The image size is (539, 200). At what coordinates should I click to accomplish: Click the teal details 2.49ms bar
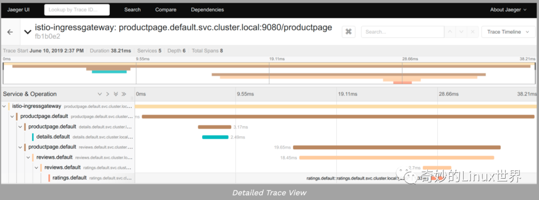point(215,137)
